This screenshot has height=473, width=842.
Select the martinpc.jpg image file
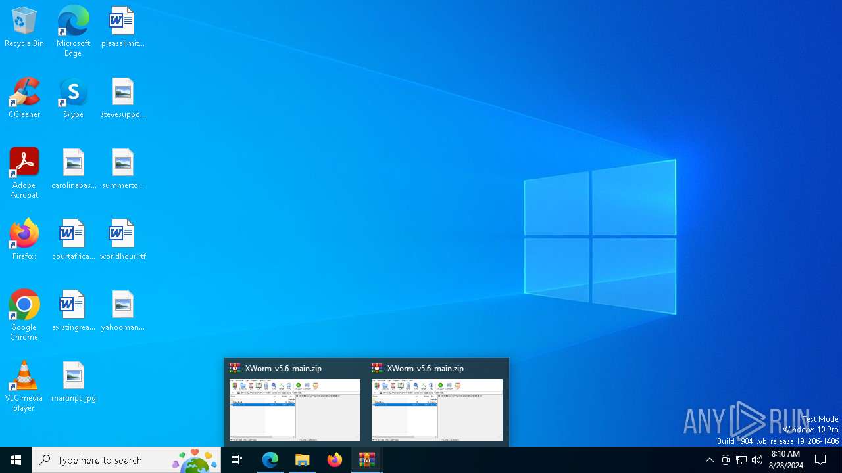point(73,382)
